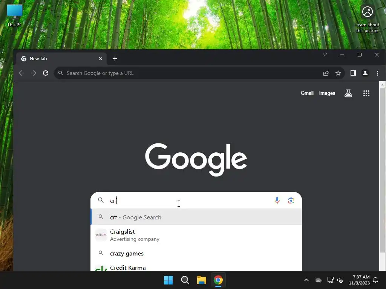Select 'crazy games' suggestion
Viewport: 386px width, 289px height.
click(196, 253)
